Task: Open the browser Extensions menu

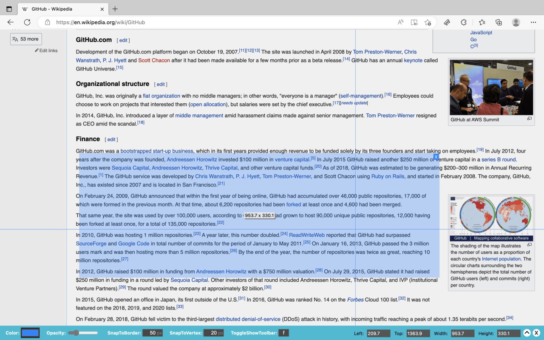Action: (464, 22)
